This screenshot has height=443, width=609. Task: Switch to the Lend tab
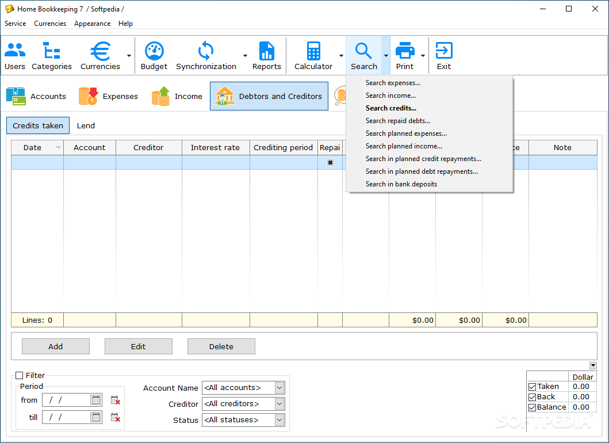(x=86, y=125)
